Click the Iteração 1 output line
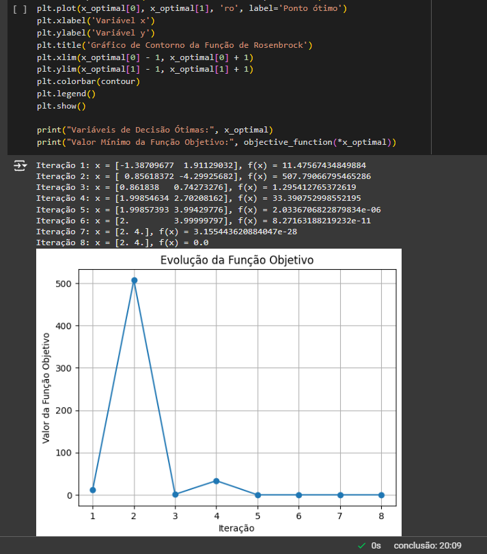 point(200,165)
